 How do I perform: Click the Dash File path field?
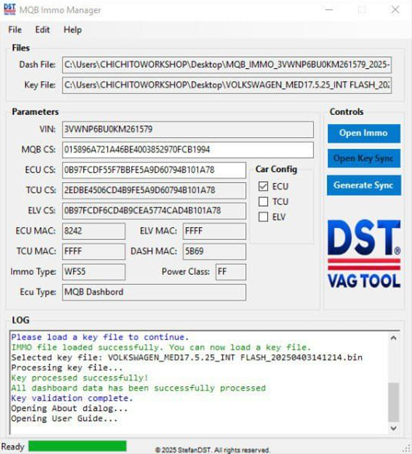click(x=227, y=65)
